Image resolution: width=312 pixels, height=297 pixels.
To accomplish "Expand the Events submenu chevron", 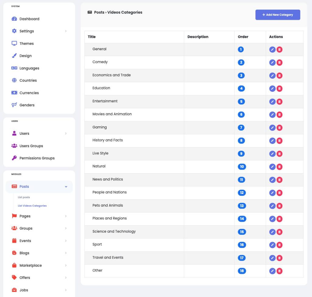I will [66, 241].
